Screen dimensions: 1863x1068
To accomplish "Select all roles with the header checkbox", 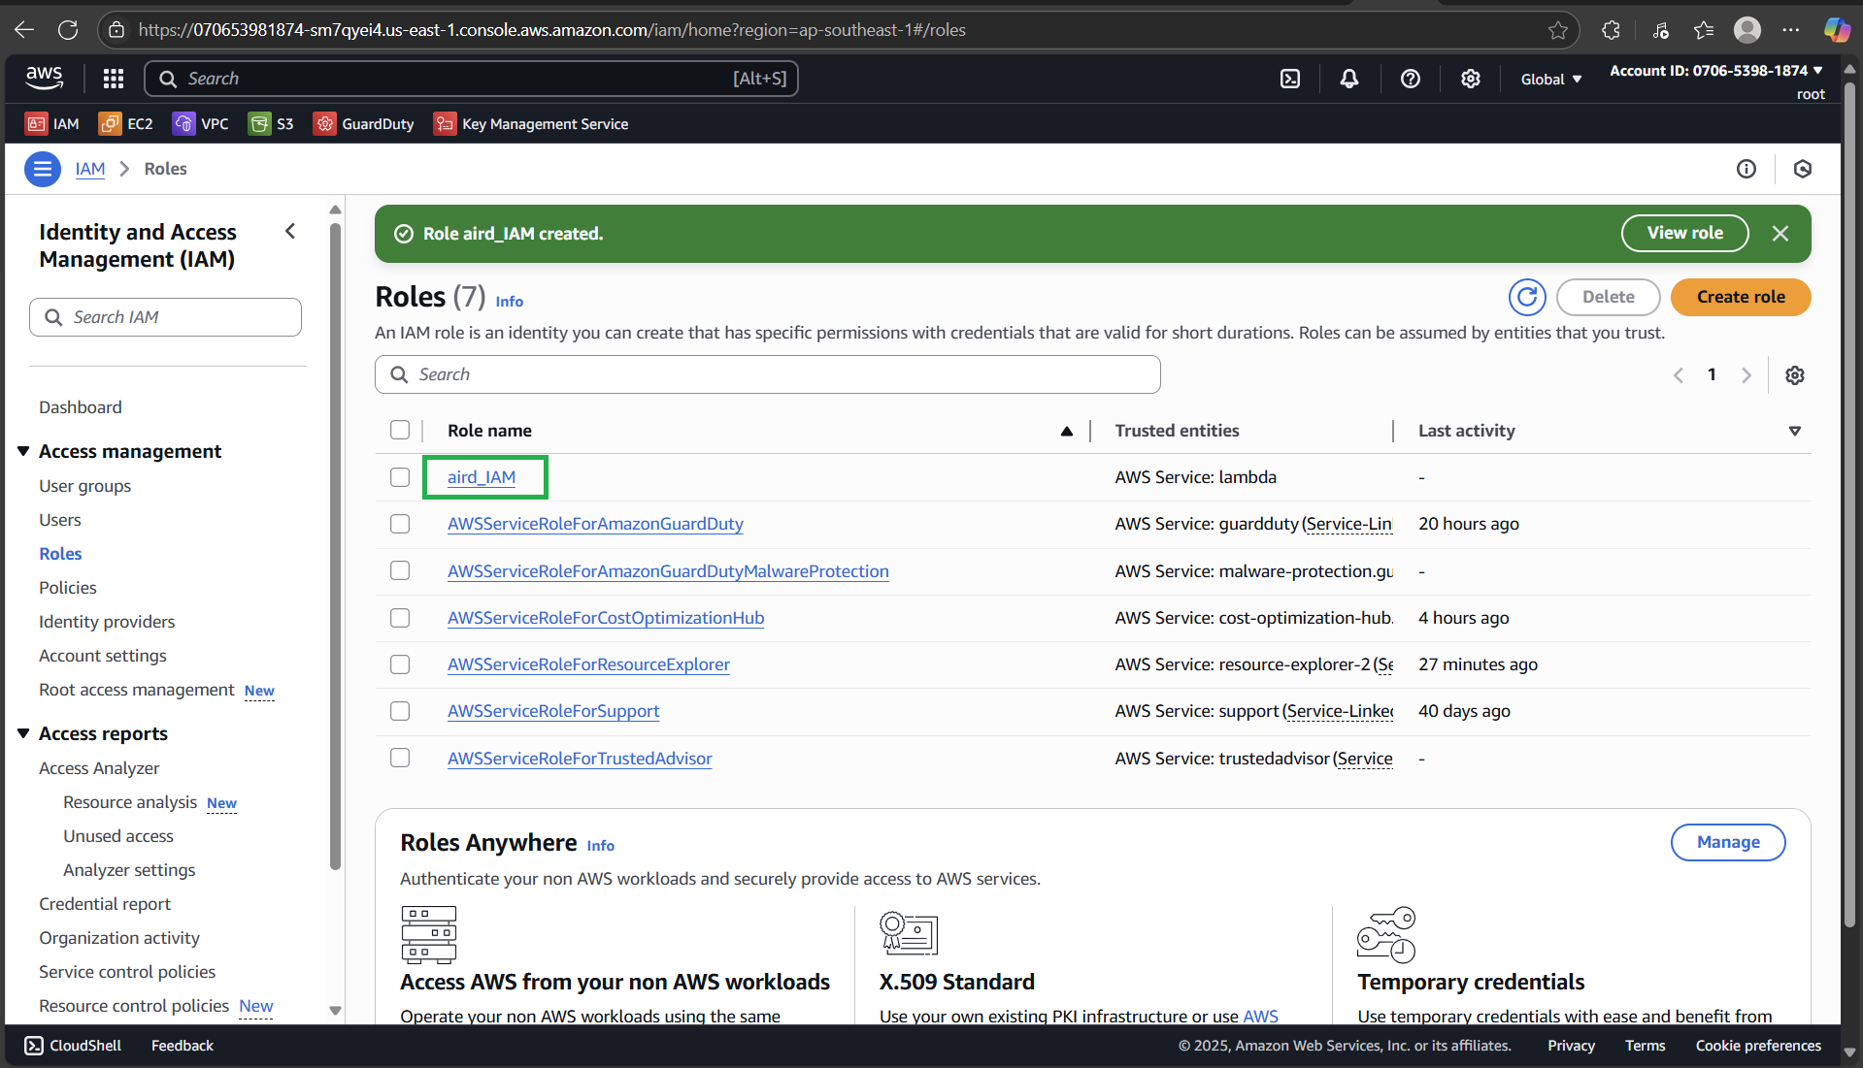I will click(x=400, y=430).
